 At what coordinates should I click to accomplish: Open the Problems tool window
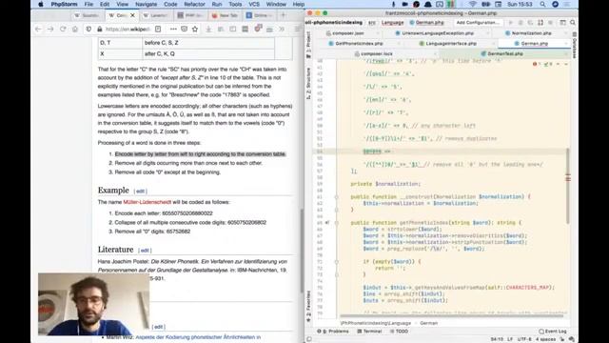coord(333,332)
